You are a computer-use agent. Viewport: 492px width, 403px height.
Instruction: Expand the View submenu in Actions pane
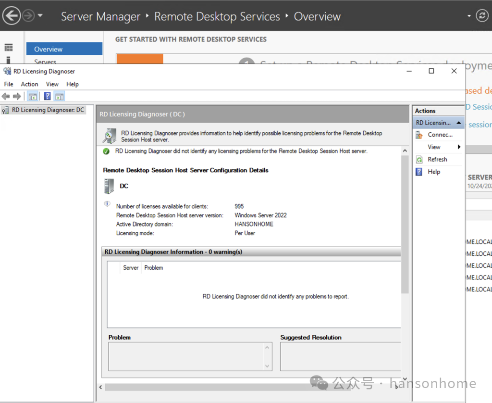[x=459, y=147]
